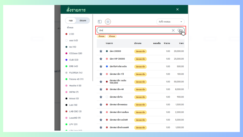Click the search magnifier icon in search bar
This screenshot has width=243, height=137.
pos(179,30)
